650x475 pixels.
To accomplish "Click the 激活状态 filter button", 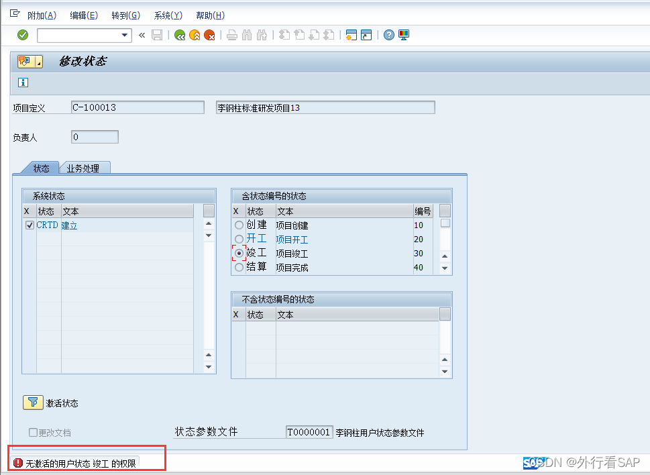I will coord(33,403).
